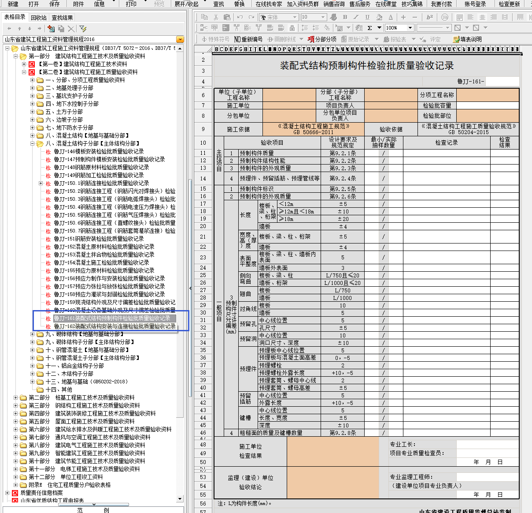Apply superscript b² formatting
The width and height of the screenshot is (532, 513).
(430, 17)
